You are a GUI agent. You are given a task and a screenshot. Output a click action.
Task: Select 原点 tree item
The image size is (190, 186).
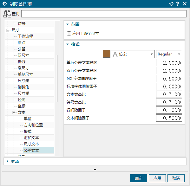point(22,42)
